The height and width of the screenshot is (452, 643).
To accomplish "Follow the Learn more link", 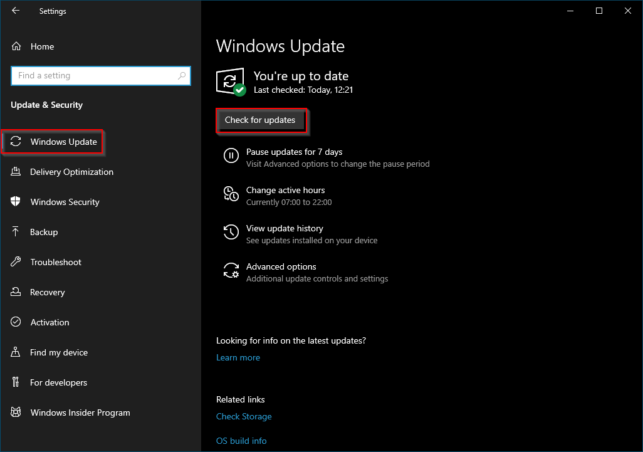I will point(238,357).
